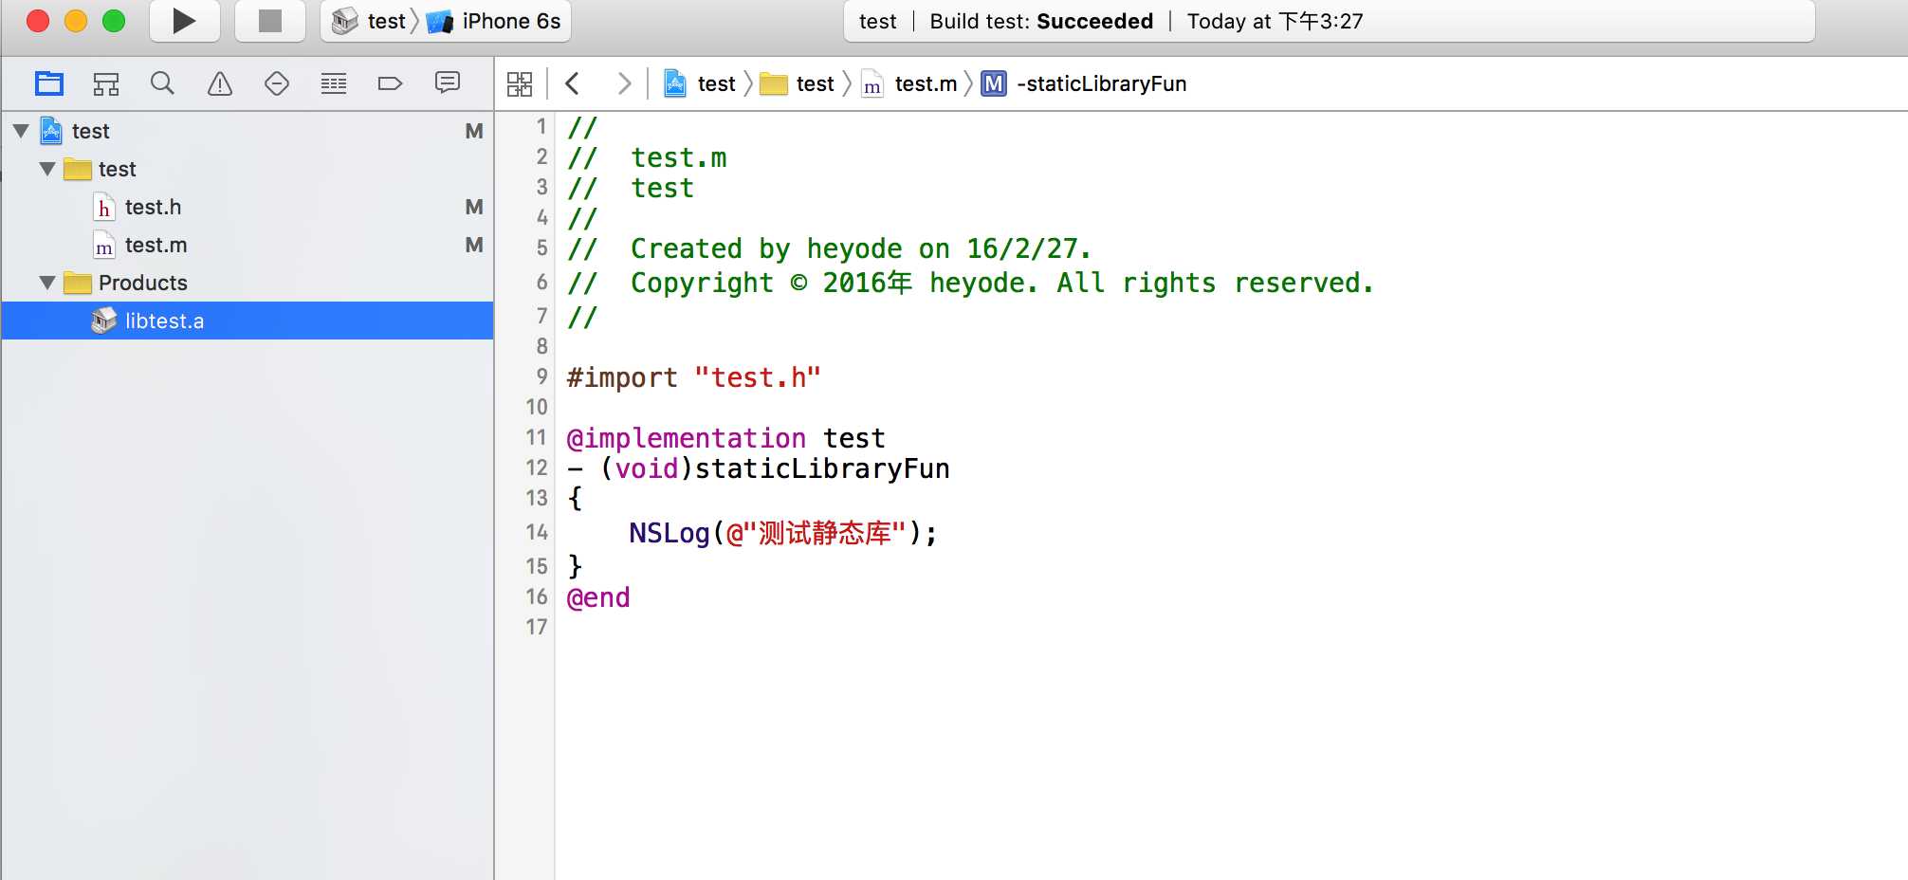
Task: Open the related items grid menu
Action: point(520,83)
